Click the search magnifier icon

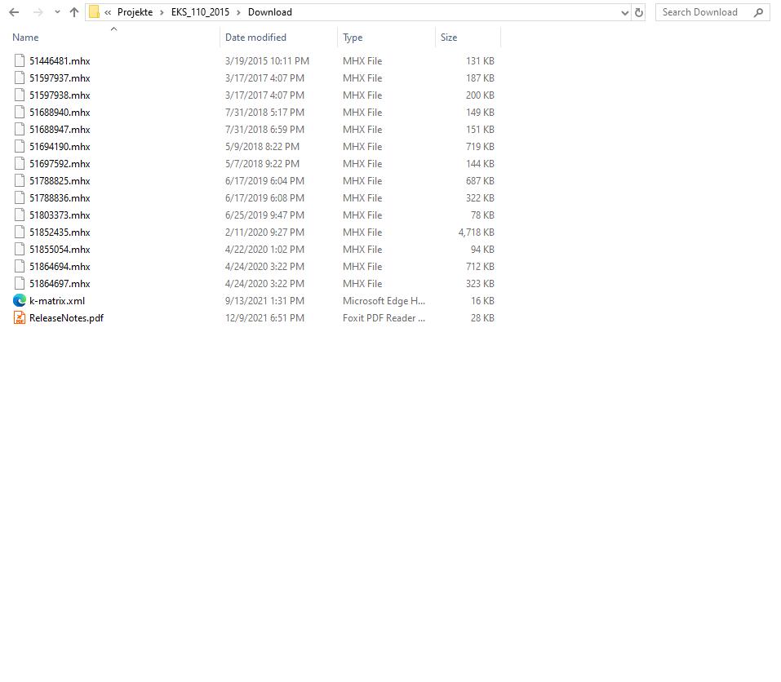759,12
